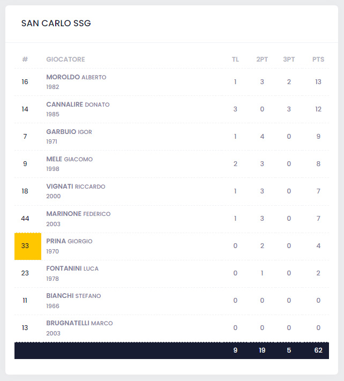Image resolution: width=344 pixels, height=381 pixels.
Task: Click Prina Giorgio player name
Action: [69, 241]
